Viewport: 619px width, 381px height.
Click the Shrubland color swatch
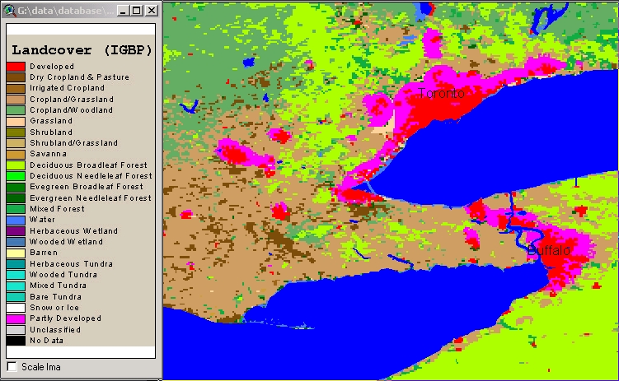click(16, 132)
